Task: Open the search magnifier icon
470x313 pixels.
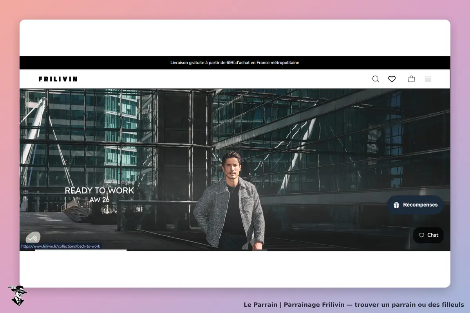Action: (376, 79)
